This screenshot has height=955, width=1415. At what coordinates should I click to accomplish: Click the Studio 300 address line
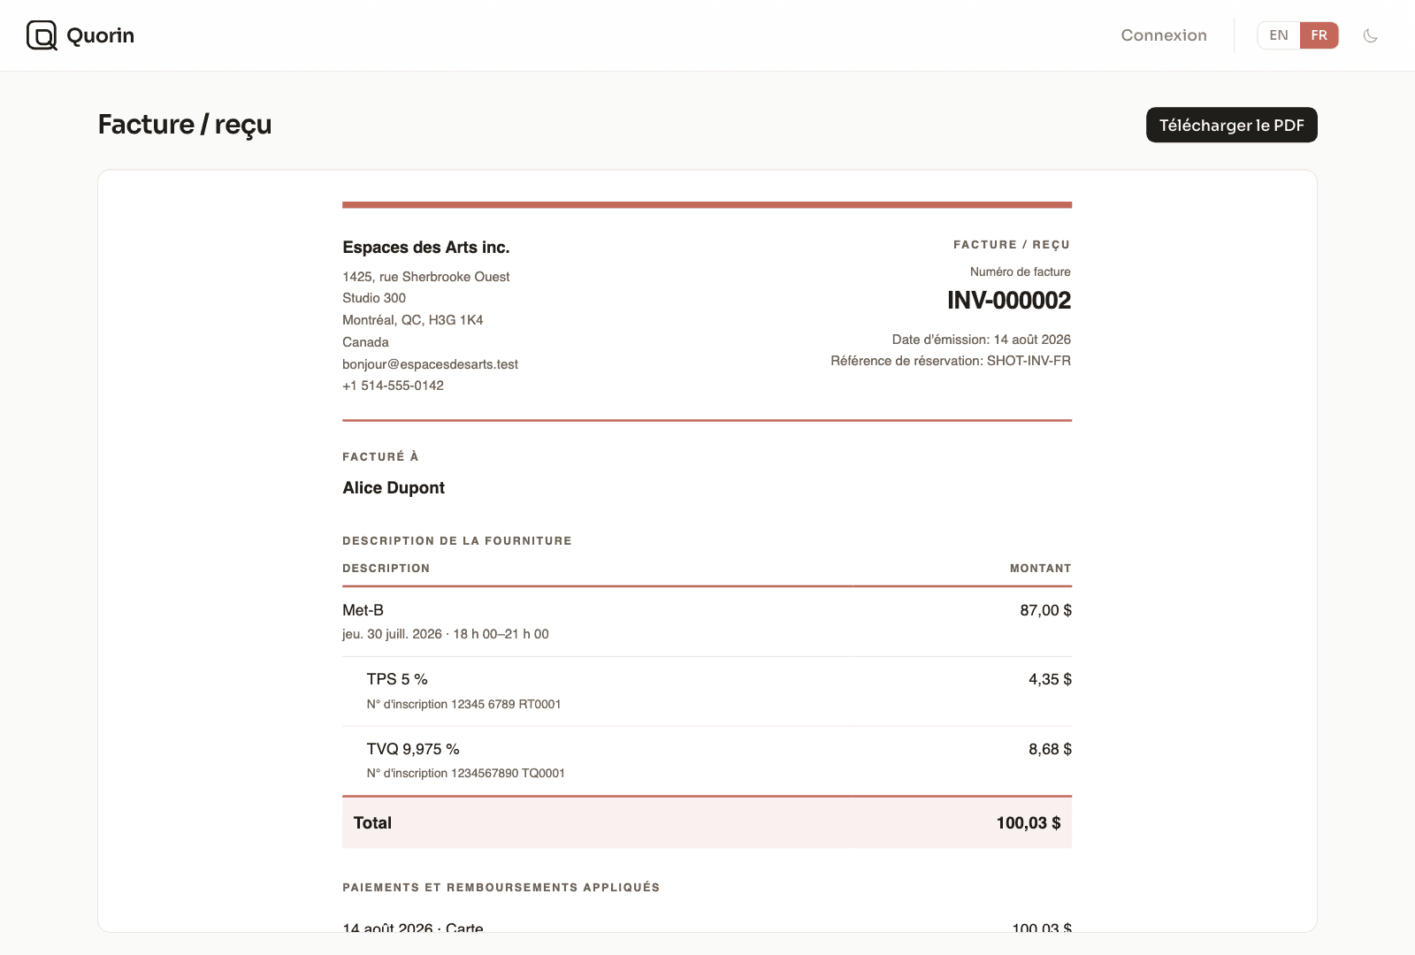click(374, 298)
